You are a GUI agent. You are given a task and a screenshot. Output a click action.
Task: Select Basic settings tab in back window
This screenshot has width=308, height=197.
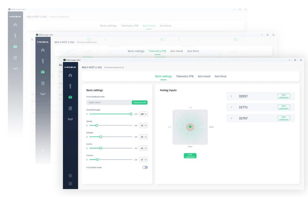pyautogui.click(x=109, y=26)
